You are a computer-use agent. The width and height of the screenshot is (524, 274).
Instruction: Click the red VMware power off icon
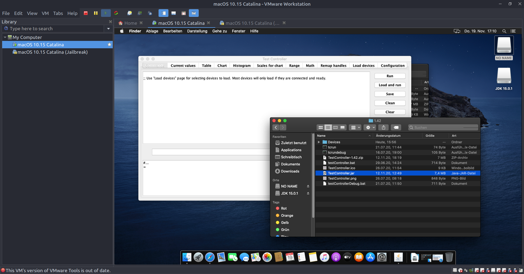coord(86,13)
